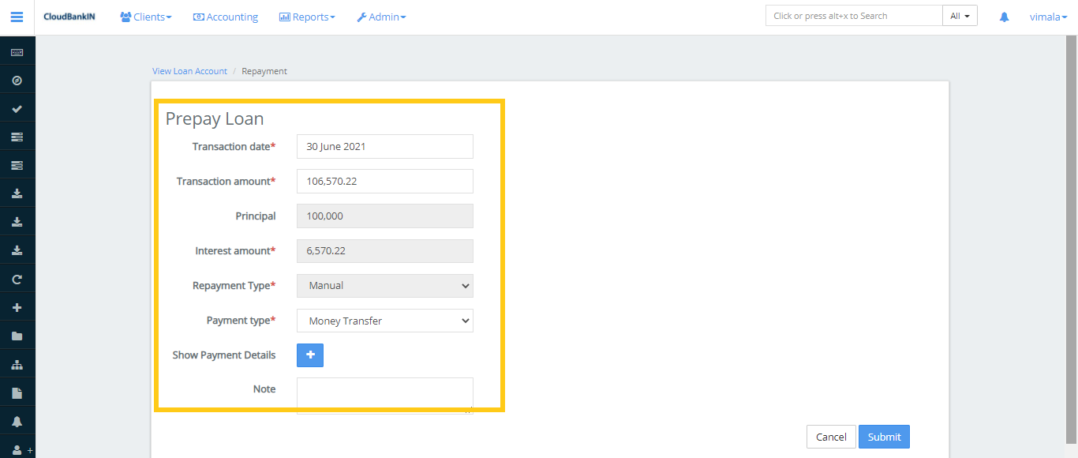The image size is (1078, 458).
Task: Open the folder icon in the left sidebar
Action: coord(17,335)
